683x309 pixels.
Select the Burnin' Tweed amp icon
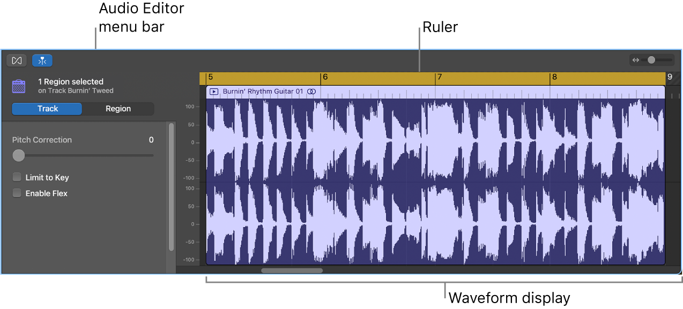(19, 86)
